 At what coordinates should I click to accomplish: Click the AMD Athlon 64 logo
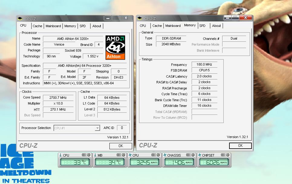(x=115, y=48)
